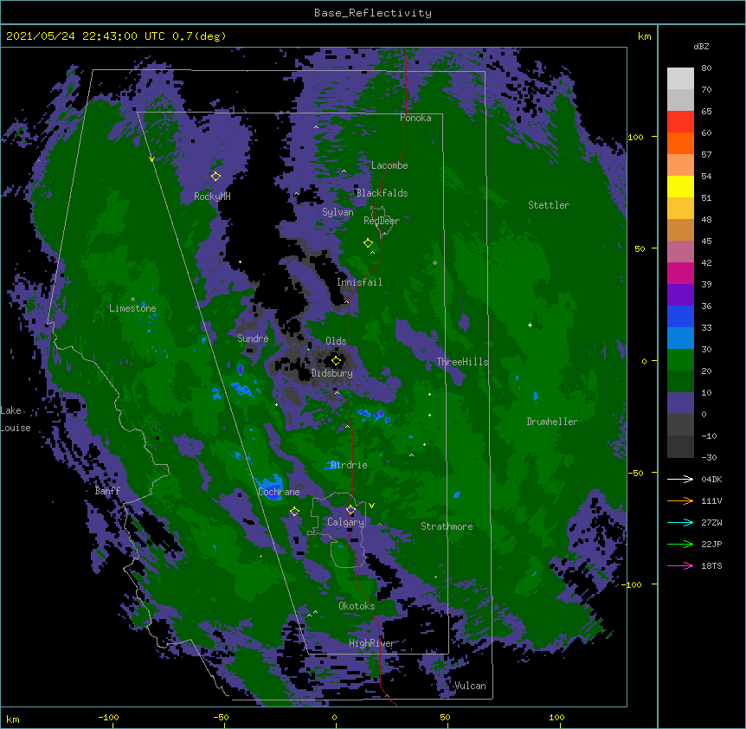Click the 80 value in the dBZ legend
Viewport: 746px width, 729px height.
click(x=706, y=68)
